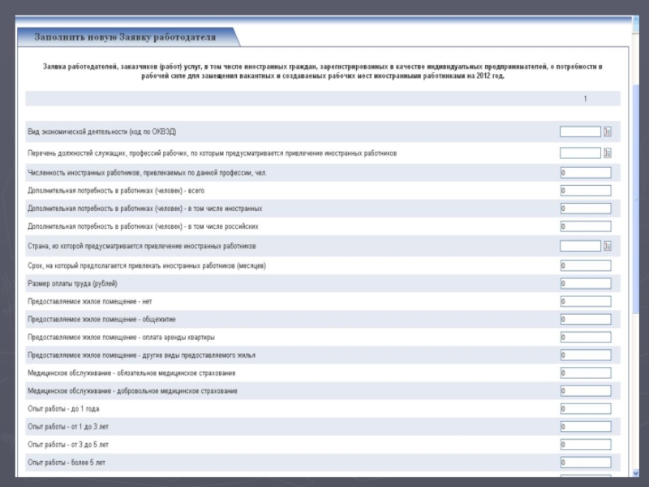Click label 'Предоставляемое жилое помещение - общежитие'

click(101, 319)
